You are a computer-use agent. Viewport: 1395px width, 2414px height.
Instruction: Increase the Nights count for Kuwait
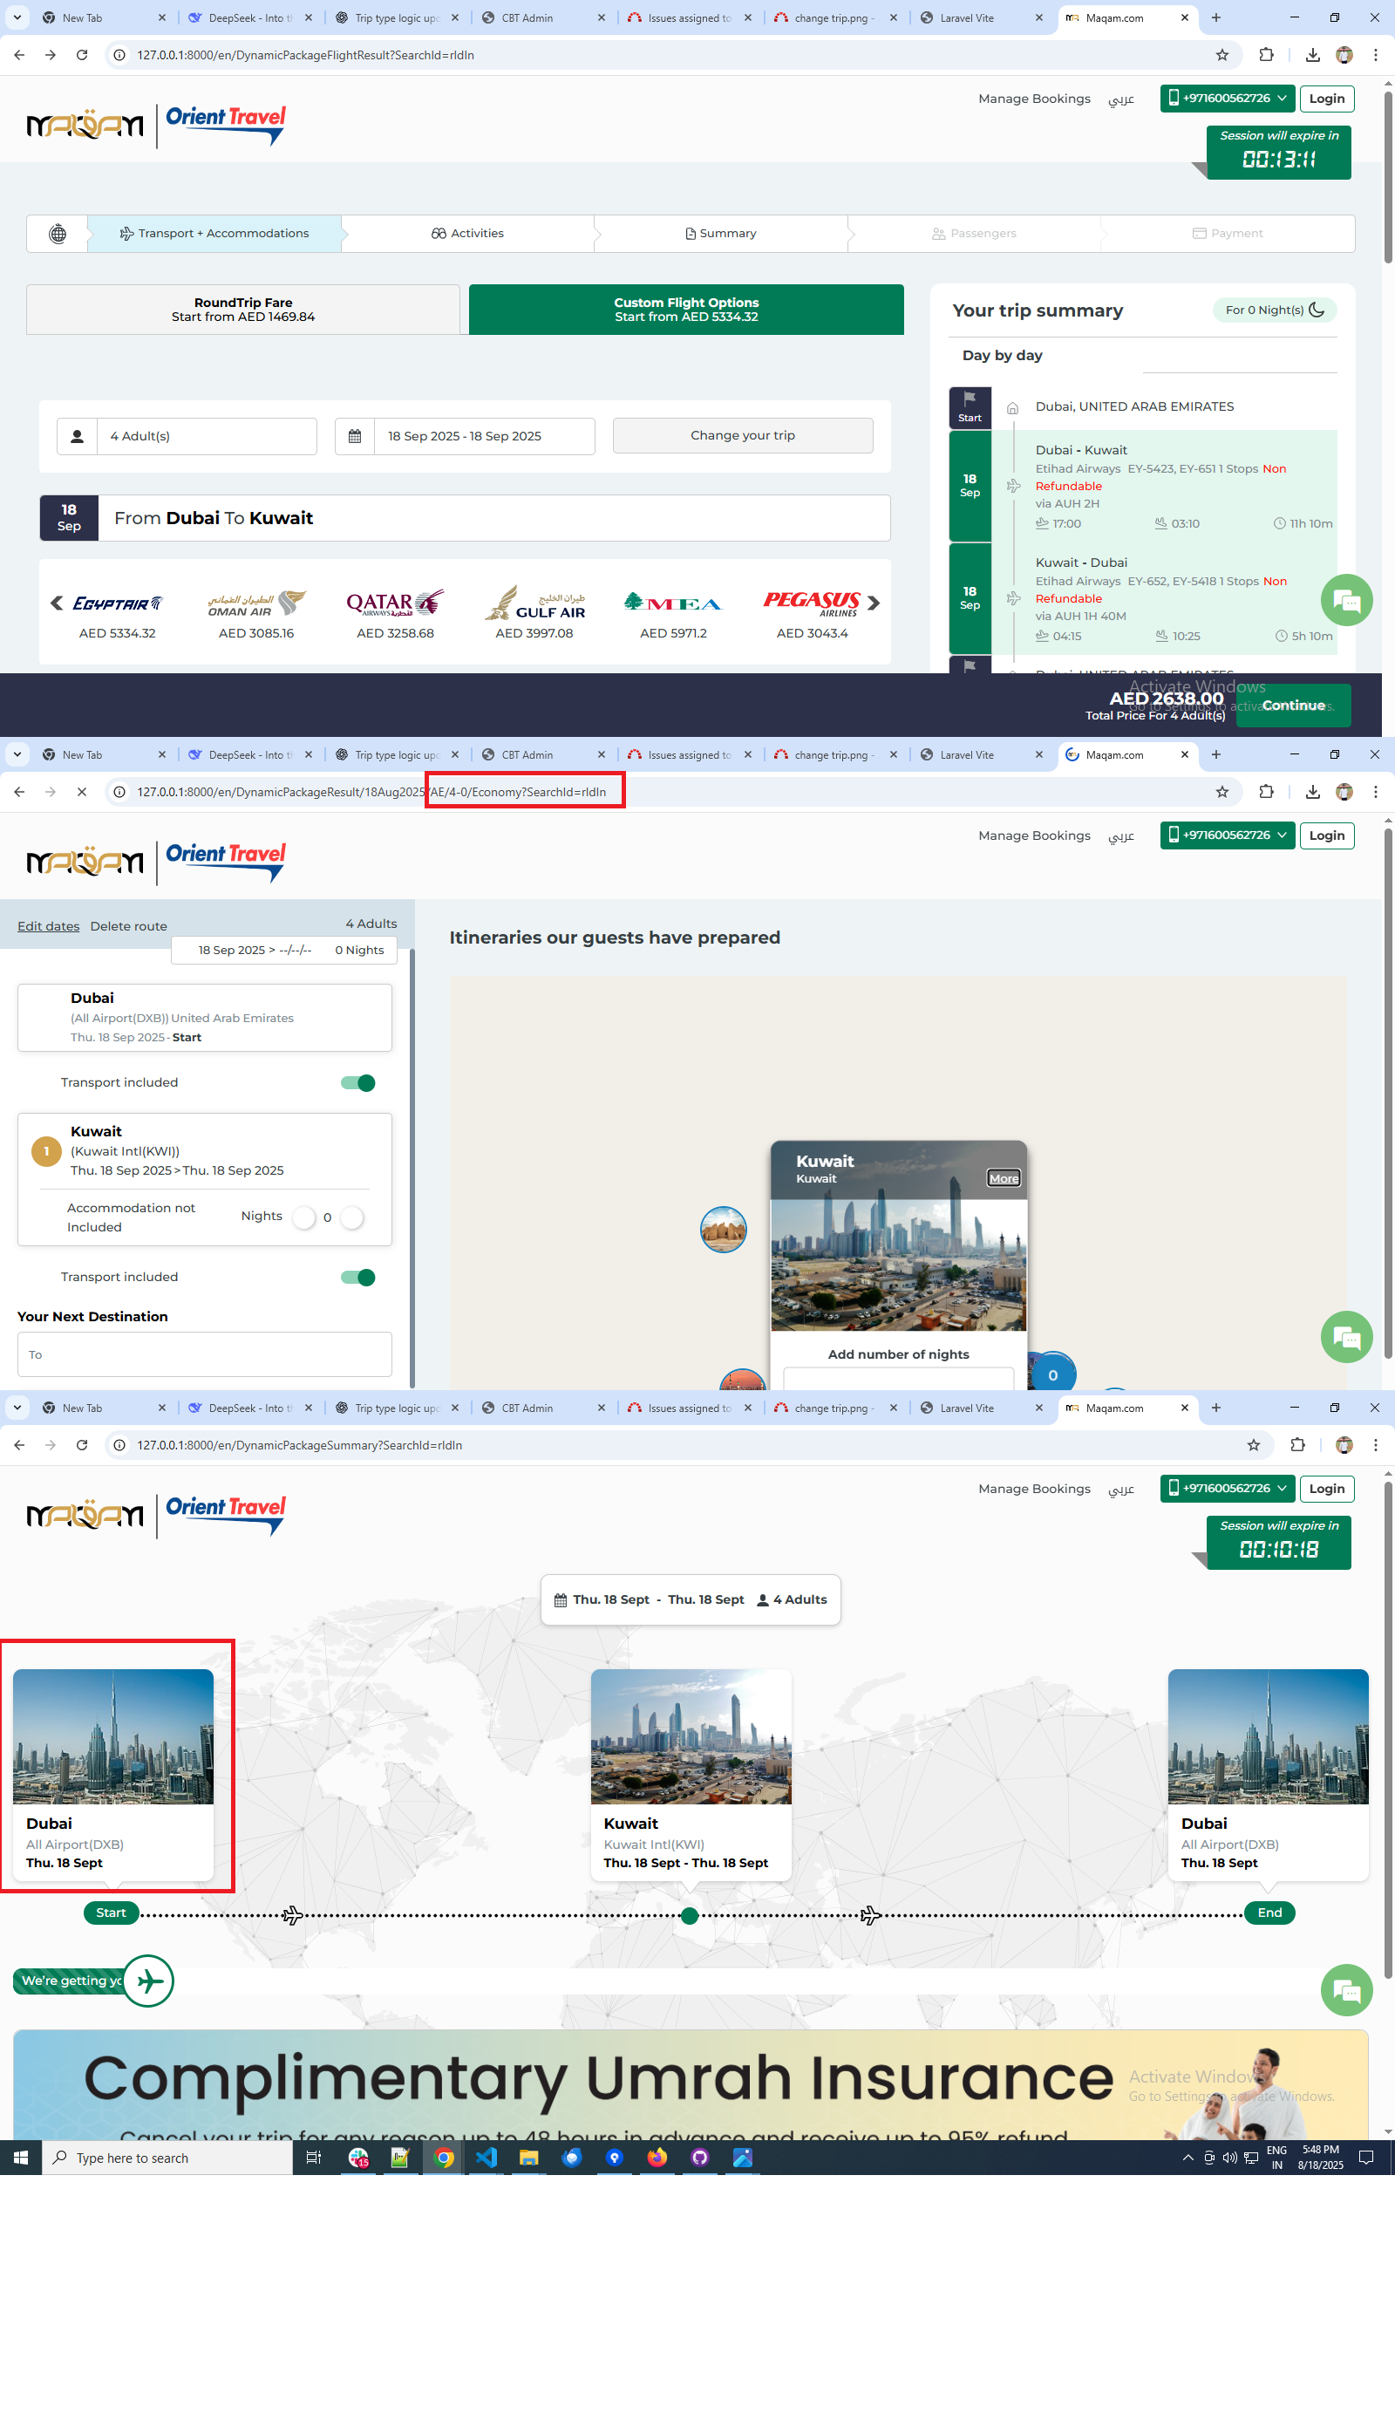(x=352, y=1217)
